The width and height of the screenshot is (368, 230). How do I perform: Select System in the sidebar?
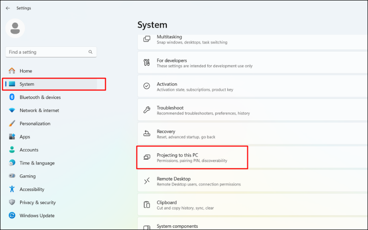[27, 84]
